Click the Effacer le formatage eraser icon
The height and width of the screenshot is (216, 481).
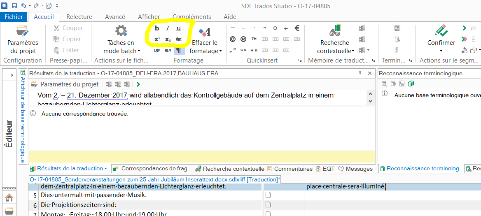[205, 32]
